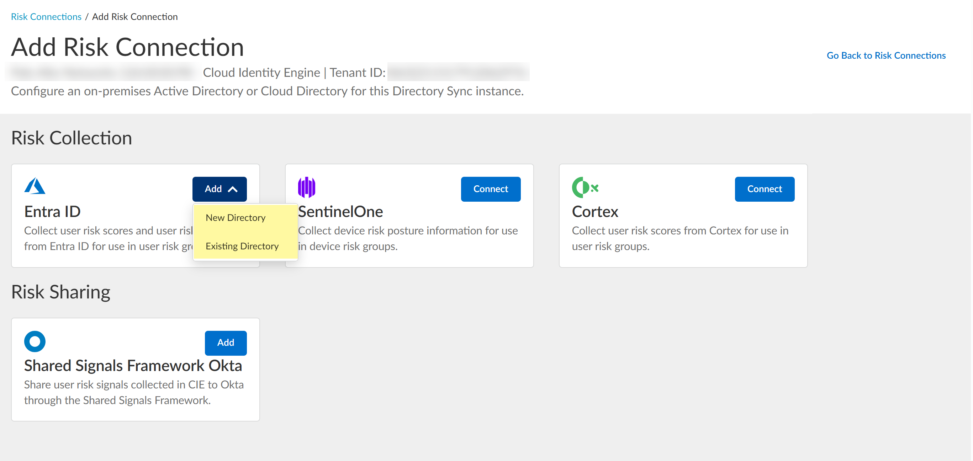Click the Add Risk Connection page title
Image resolution: width=973 pixels, height=461 pixels.
(x=127, y=47)
